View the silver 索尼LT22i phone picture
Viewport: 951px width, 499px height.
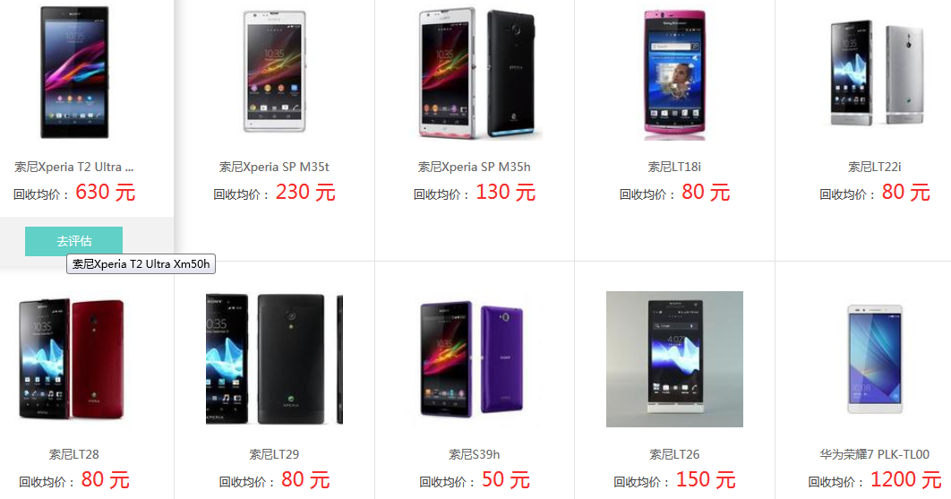(x=877, y=73)
